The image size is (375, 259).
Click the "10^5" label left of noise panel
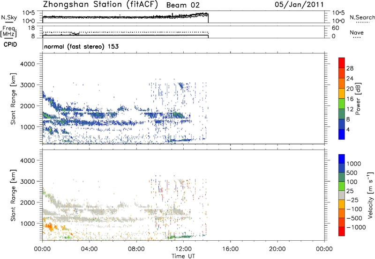tap(29, 13)
